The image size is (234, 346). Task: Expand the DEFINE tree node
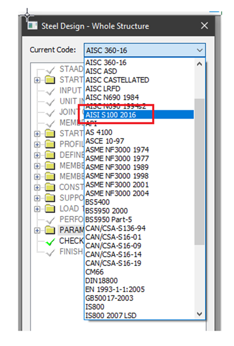tap(37, 155)
